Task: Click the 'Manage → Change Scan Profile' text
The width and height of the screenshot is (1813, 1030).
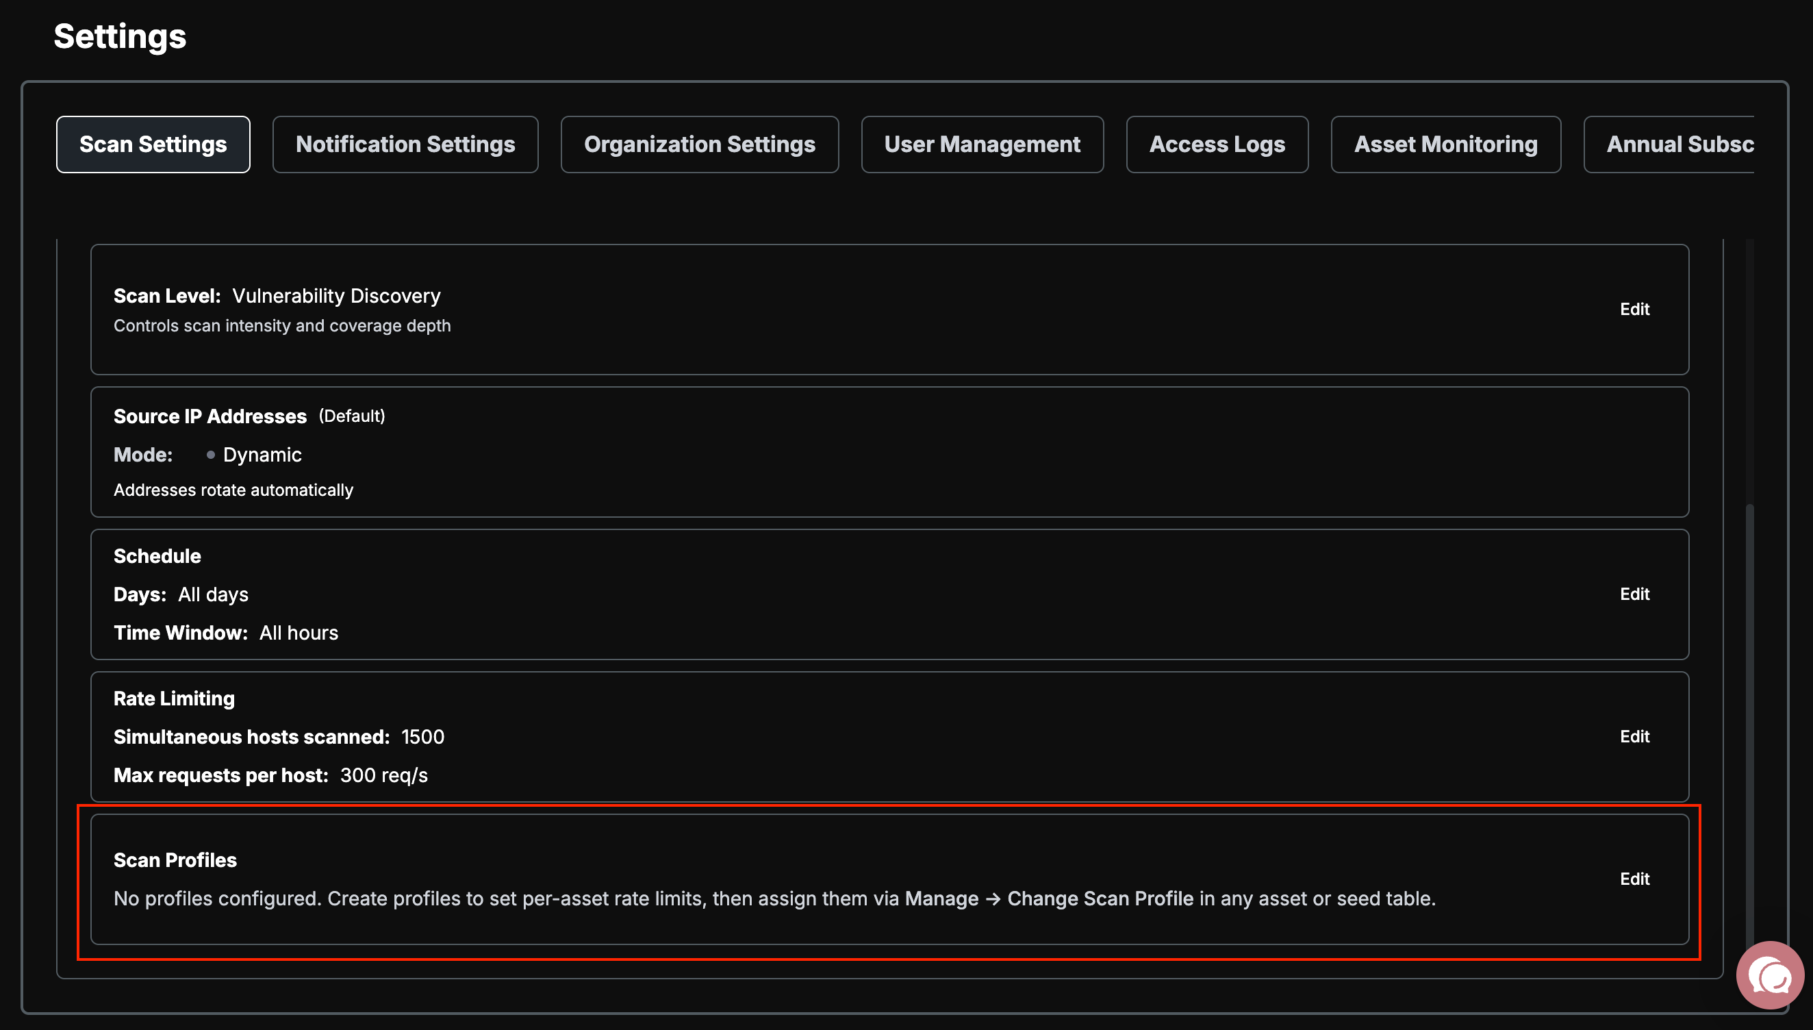Action: tap(1049, 899)
